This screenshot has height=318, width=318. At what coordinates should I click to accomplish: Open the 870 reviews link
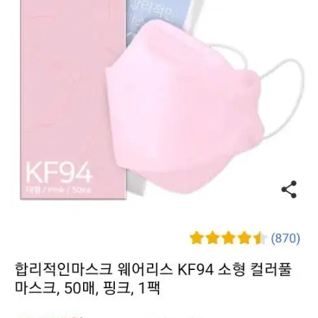pyautogui.click(x=286, y=238)
